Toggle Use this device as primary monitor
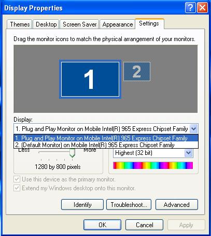The width and height of the screenshot is (211, 236). pyautogui.click(x=17, y=179)
